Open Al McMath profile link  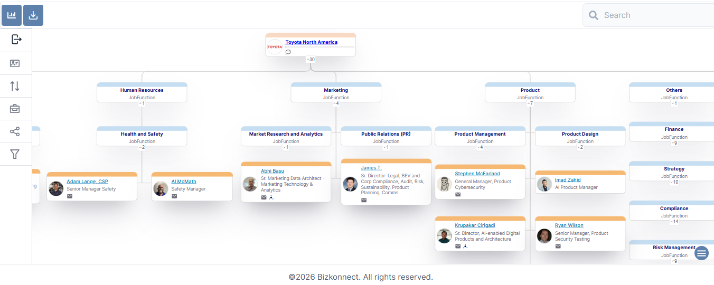pyautogui.click(x=184, y=182)
